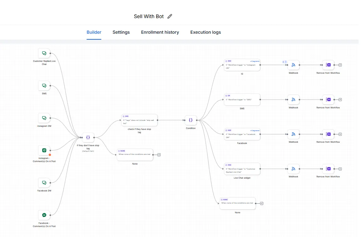Add step after SMS Remove from Workflow

coord(340,100)
